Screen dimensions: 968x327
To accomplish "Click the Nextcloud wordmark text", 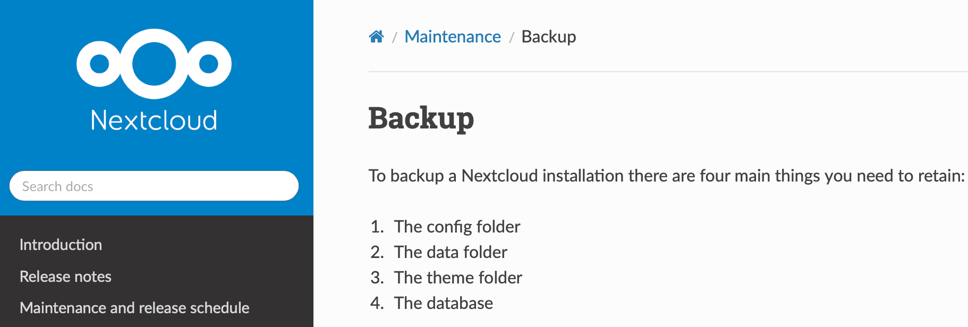I will [153, 119].
